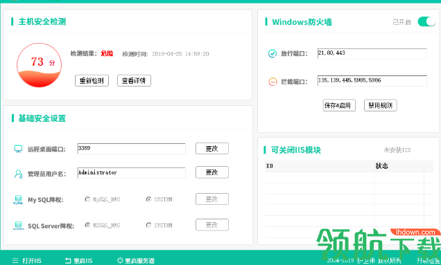Click the Windows防火墙 section heading
Screen dimensions: 441x265
302,22
